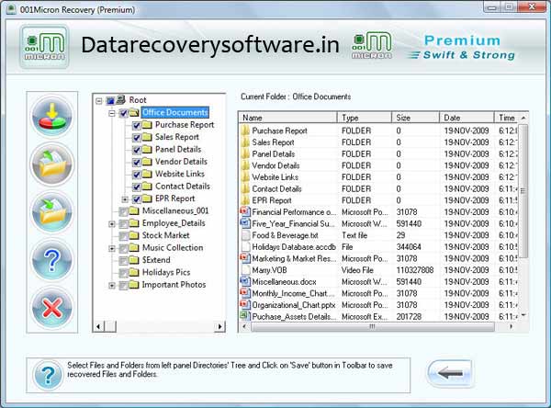The height and width of the screenshot is (408, 551).
Task: Click the Financial Performance PowerPoint file icon
Action: coord(245,211)
